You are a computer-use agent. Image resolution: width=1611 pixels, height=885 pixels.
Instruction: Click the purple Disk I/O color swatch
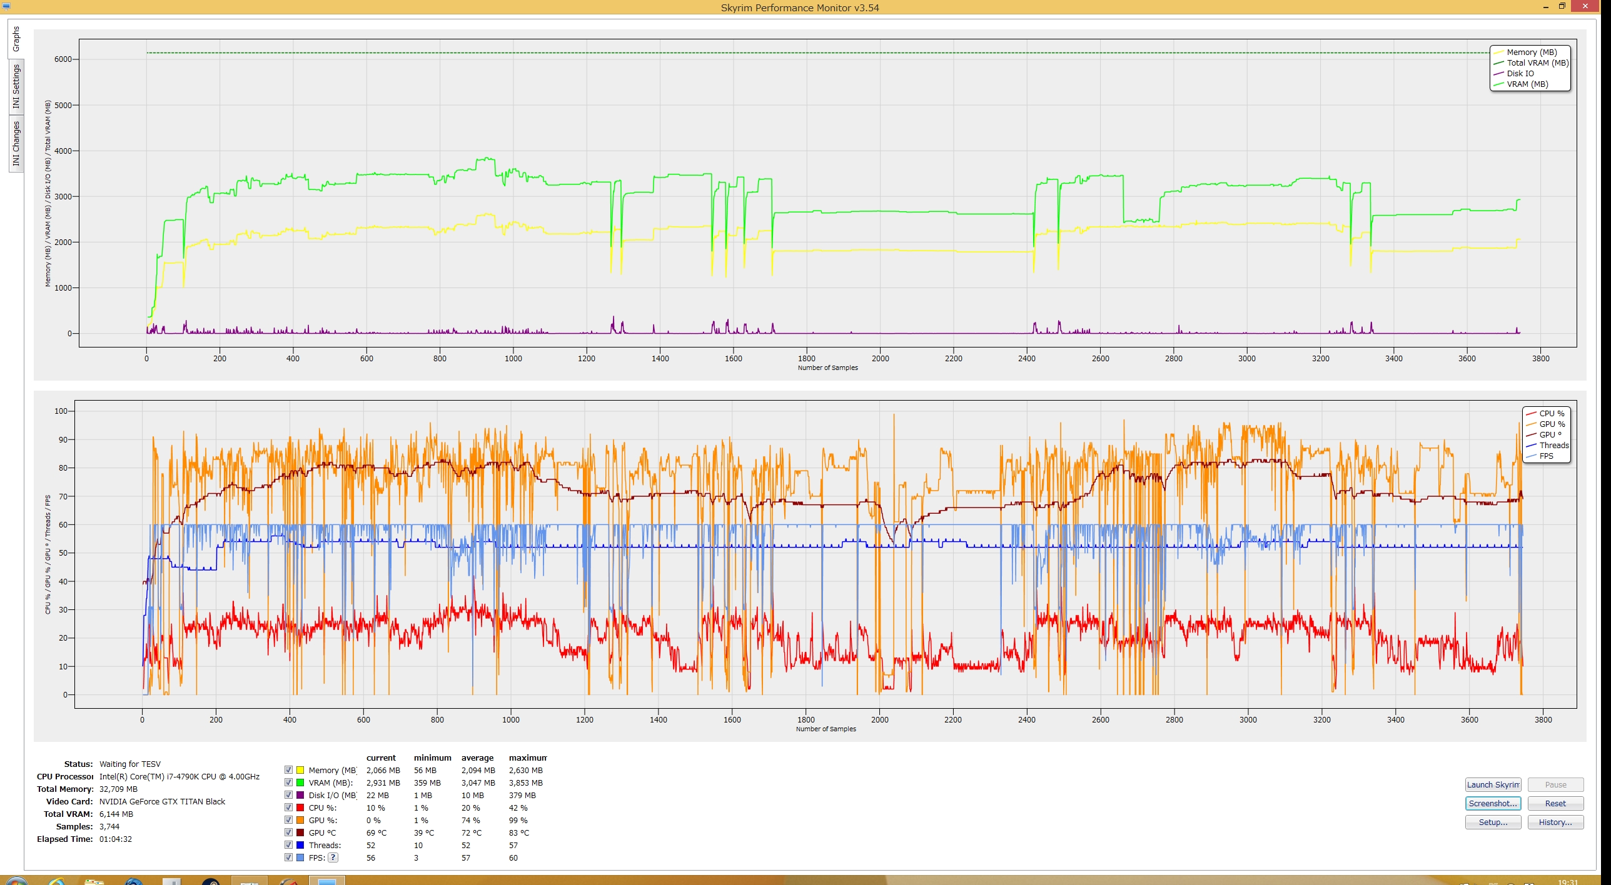(300, 795)
